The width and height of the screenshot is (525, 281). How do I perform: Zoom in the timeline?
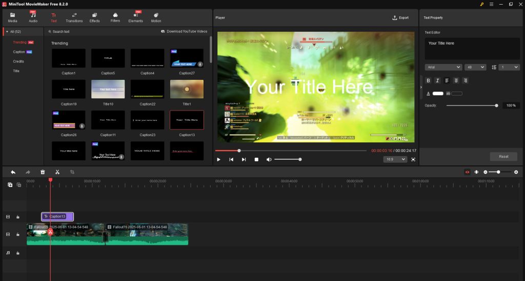(516, 172)
